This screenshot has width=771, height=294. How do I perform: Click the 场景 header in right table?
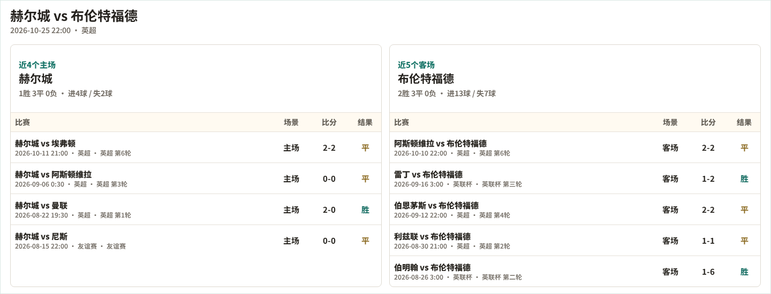(670, 122)
